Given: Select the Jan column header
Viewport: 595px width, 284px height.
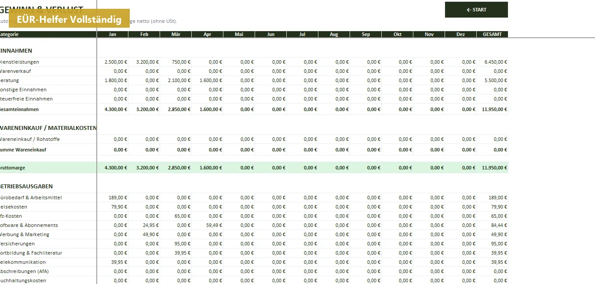Looking at the screenshot, I should 113,34.
